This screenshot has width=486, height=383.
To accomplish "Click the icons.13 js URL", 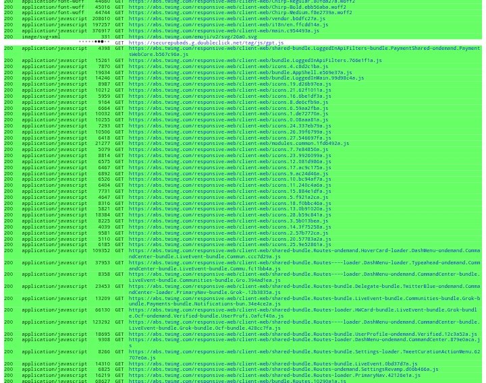I will tap(230, 208).
